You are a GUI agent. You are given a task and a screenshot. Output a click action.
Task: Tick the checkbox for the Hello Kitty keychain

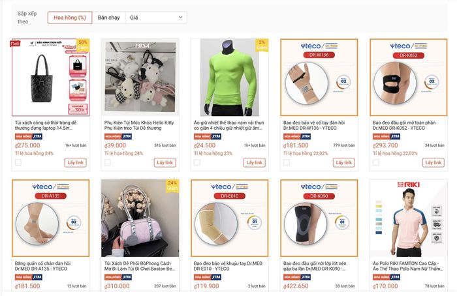point(108,162)
